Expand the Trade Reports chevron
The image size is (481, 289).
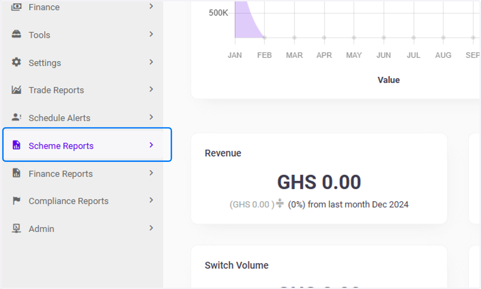pyautogui.click(x=151, y=90)
